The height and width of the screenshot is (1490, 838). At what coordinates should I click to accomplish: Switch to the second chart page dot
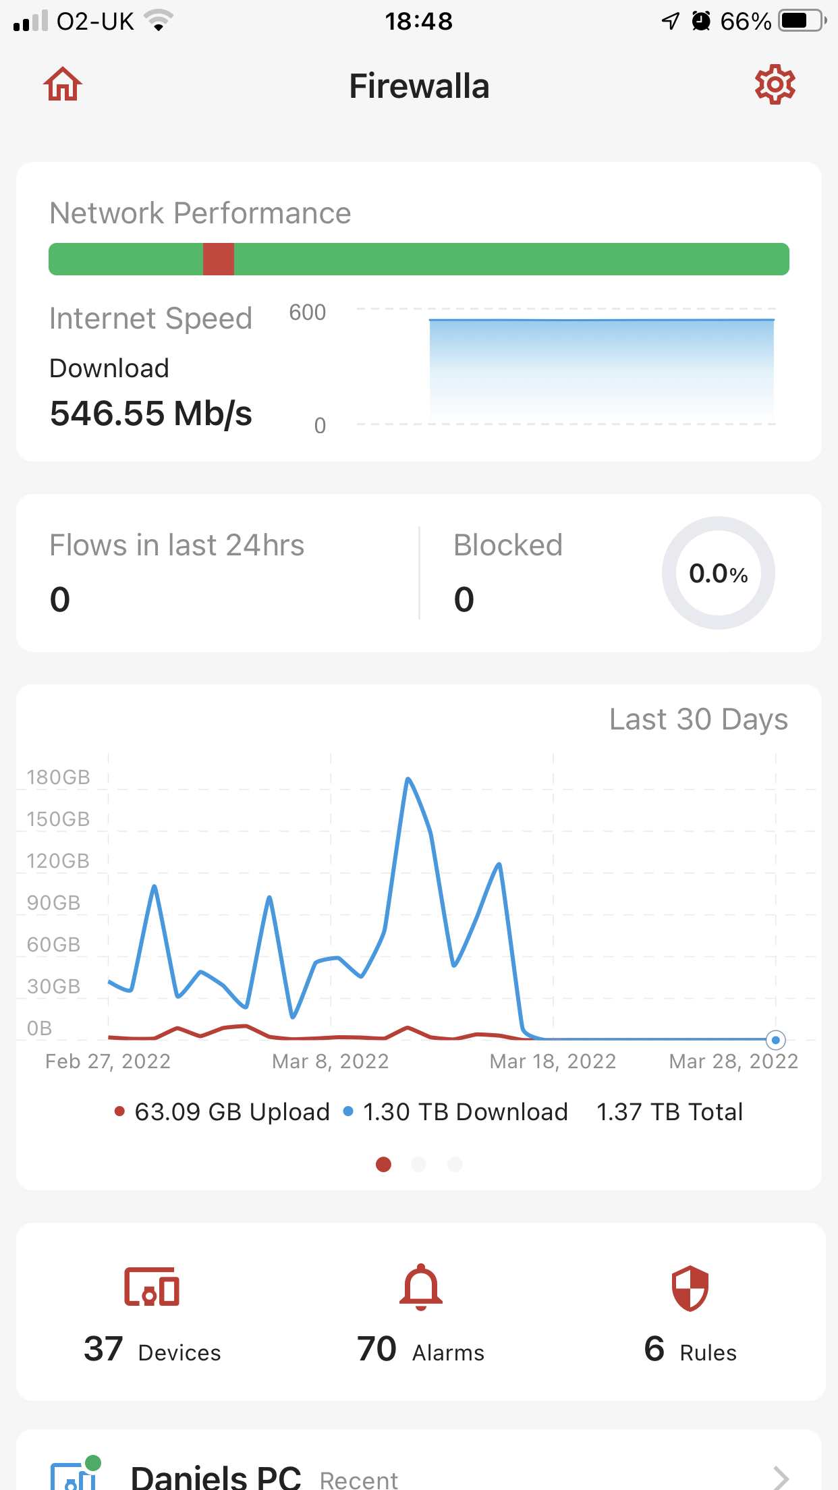[419, 1164]
